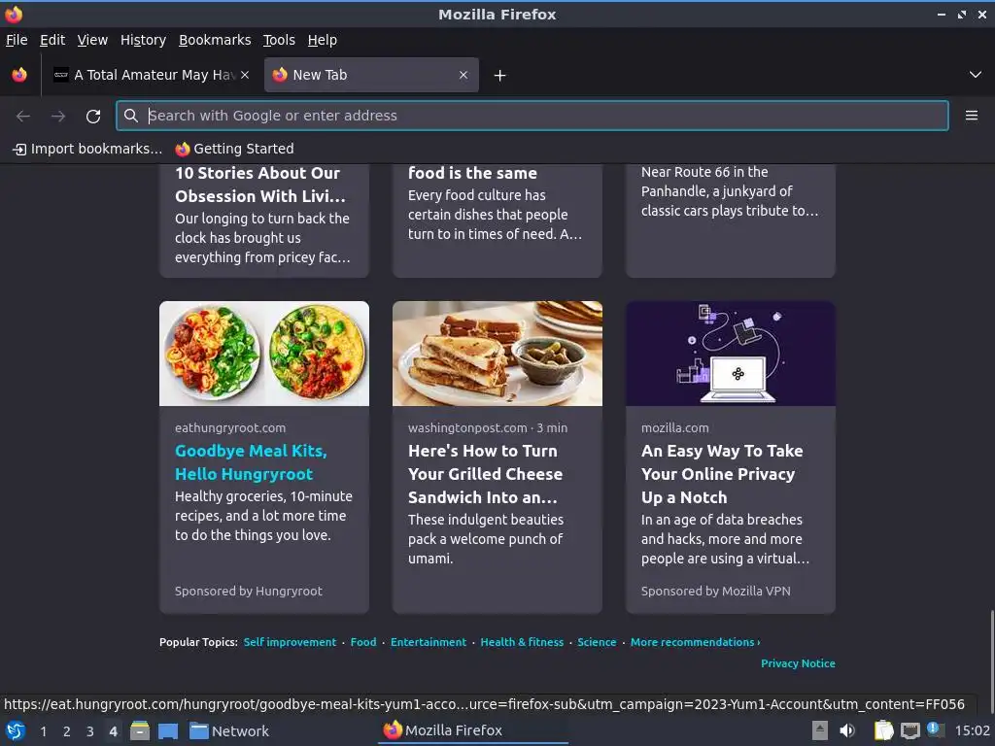
Task: Open More recommendations link
Action: pyautogui.click(x=695, y=642)
